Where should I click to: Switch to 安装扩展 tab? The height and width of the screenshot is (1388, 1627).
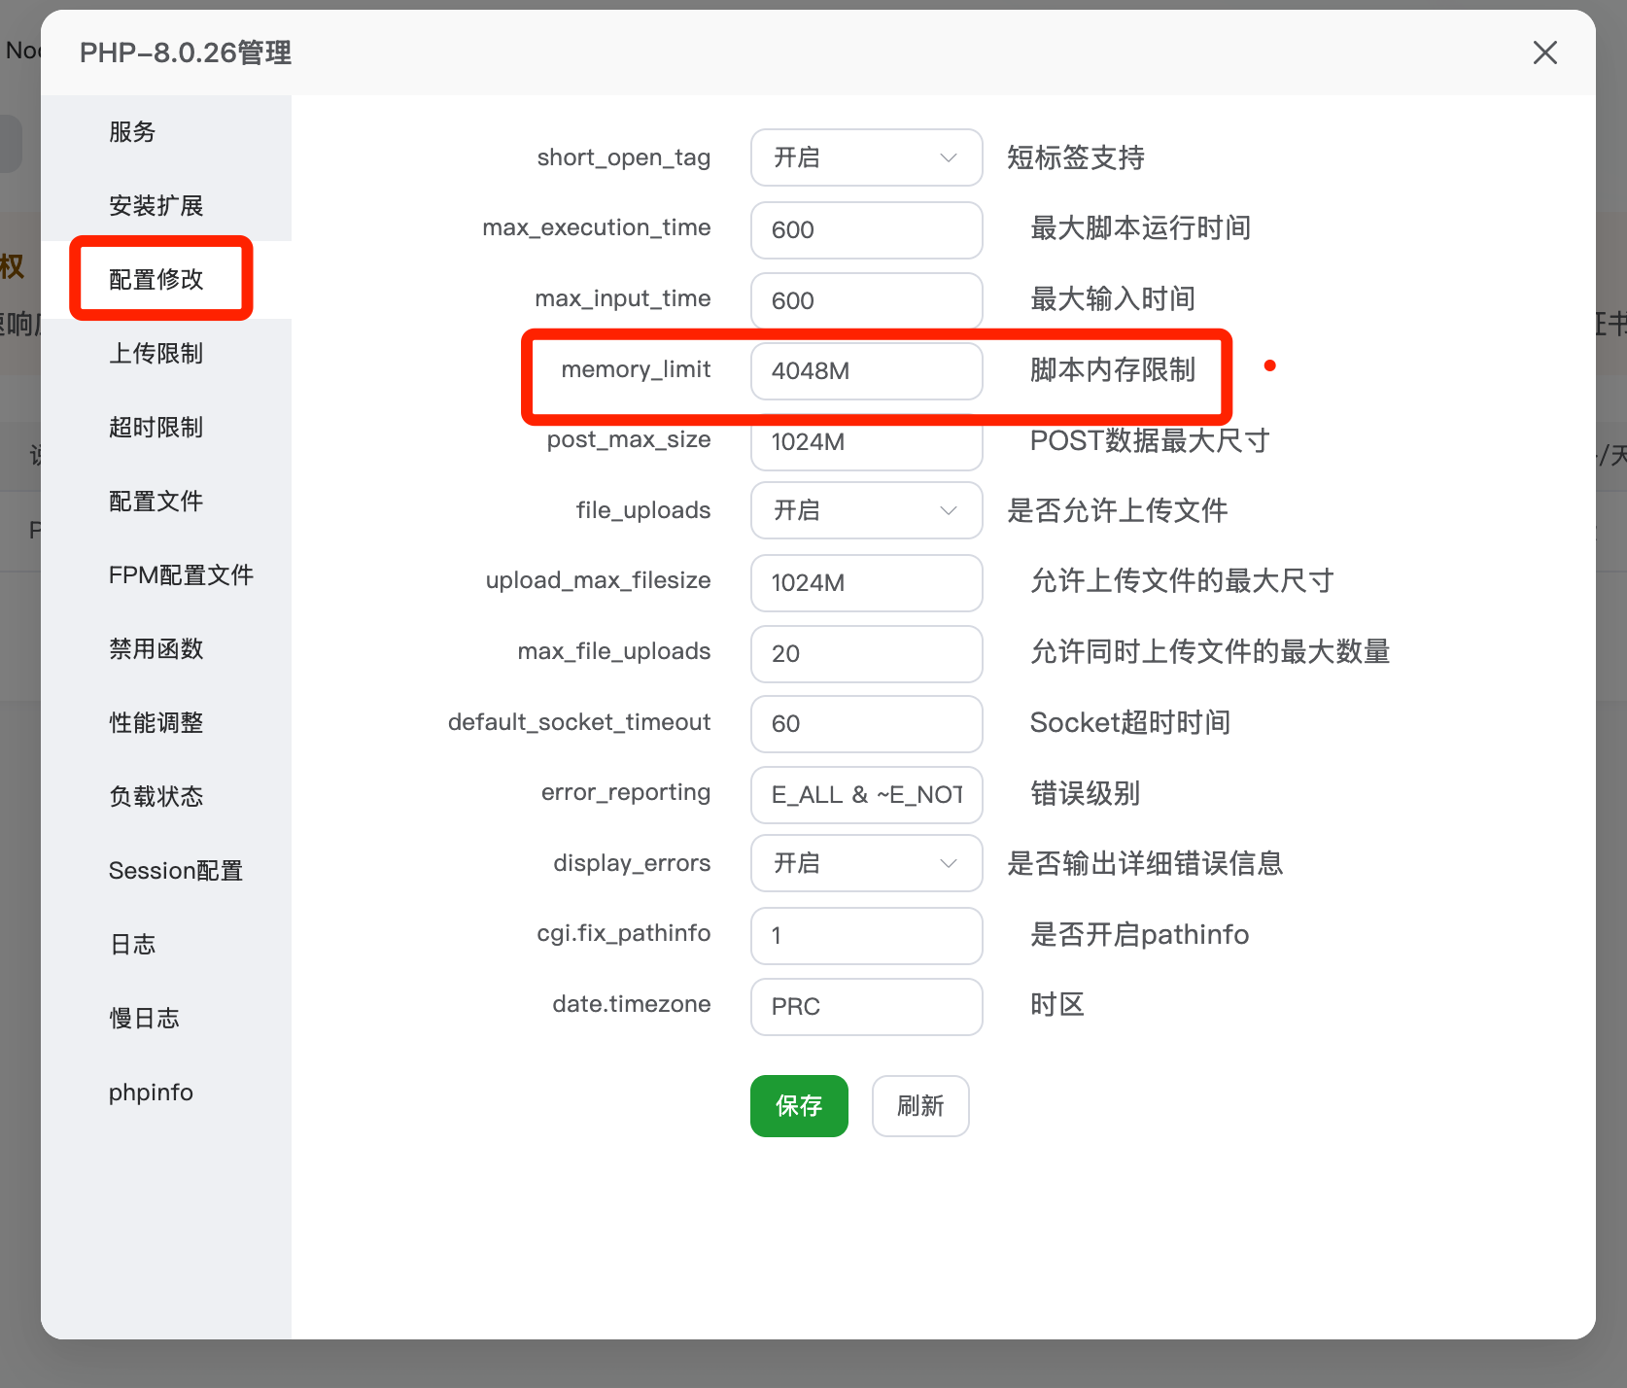coord(156,206)
